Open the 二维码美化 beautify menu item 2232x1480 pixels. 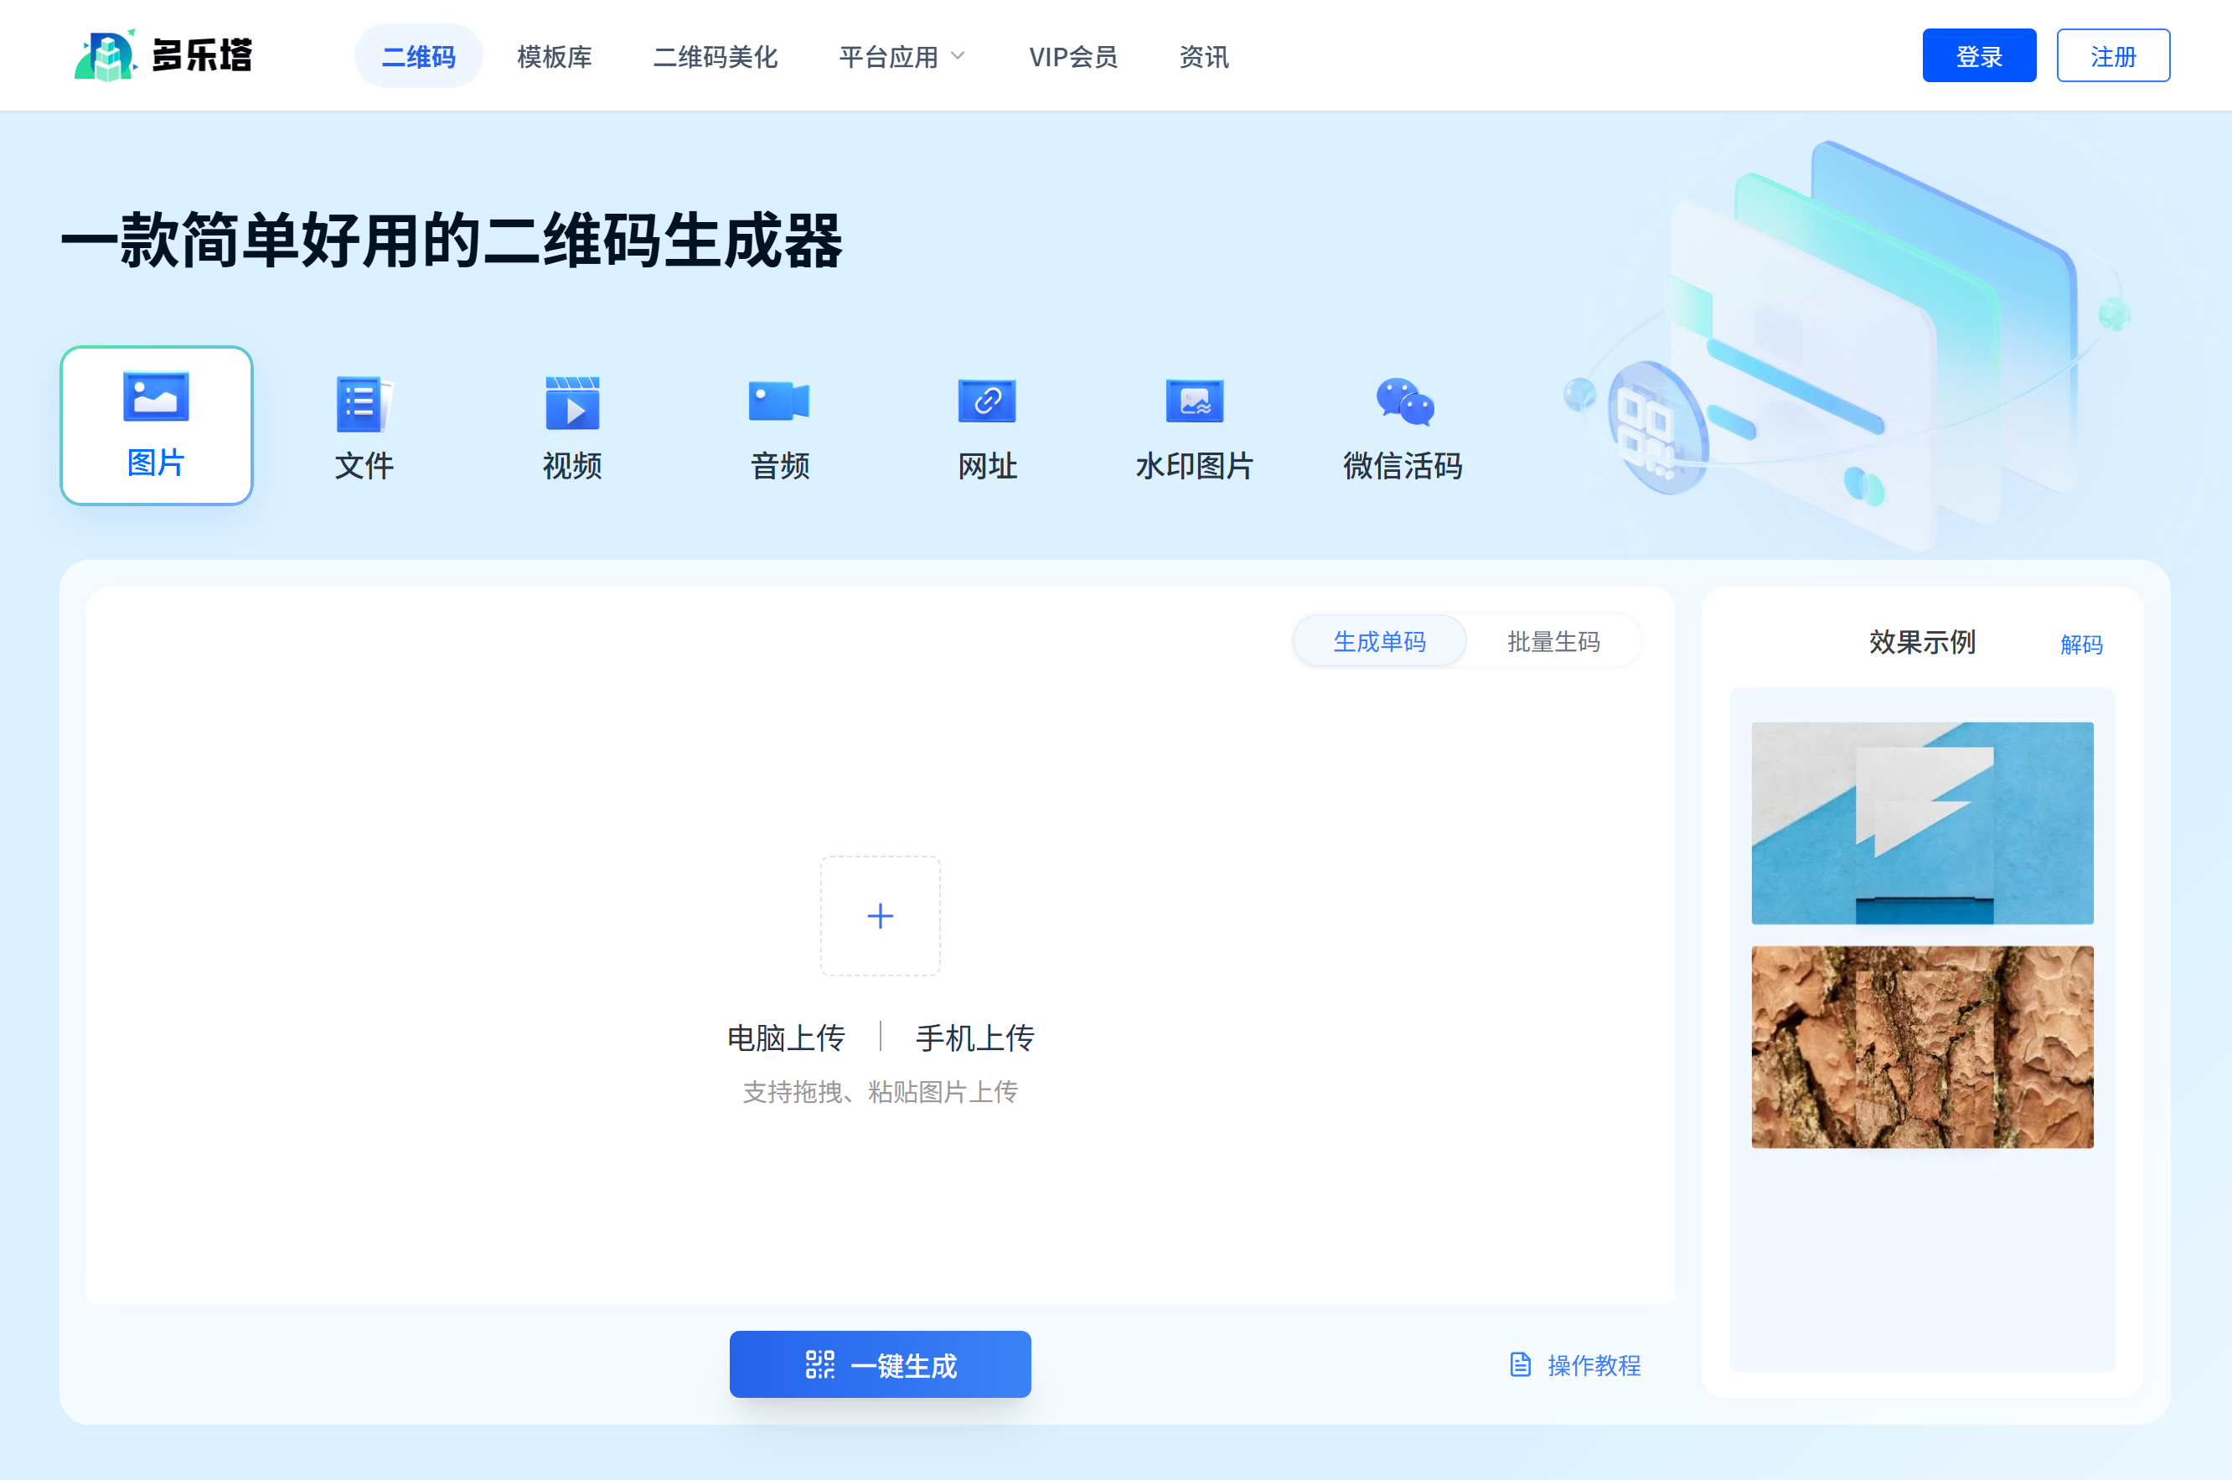[x=715, y=57]
